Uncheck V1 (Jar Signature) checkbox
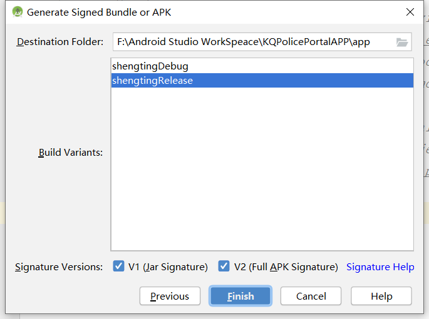Screen dimensions: 429x319 coord(118,266)
